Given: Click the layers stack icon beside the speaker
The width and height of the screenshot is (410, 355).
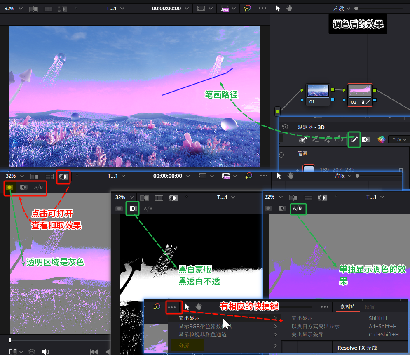Looking at the screenshot, I should click(32, 352).
